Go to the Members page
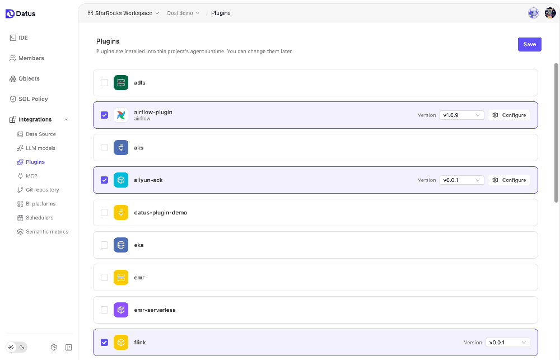The width and height of the screenshot is (560, 360). point(27,58)
